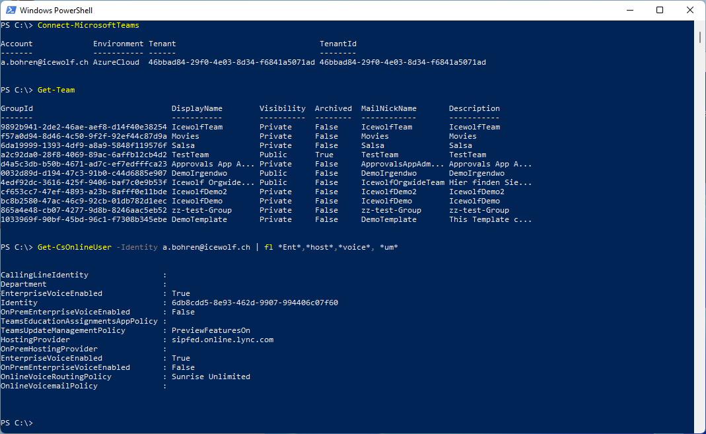Click 'False' in the zz-test-Group row
Image resolution: width=706 pixels, height=434 pixels.
(326, 210)
